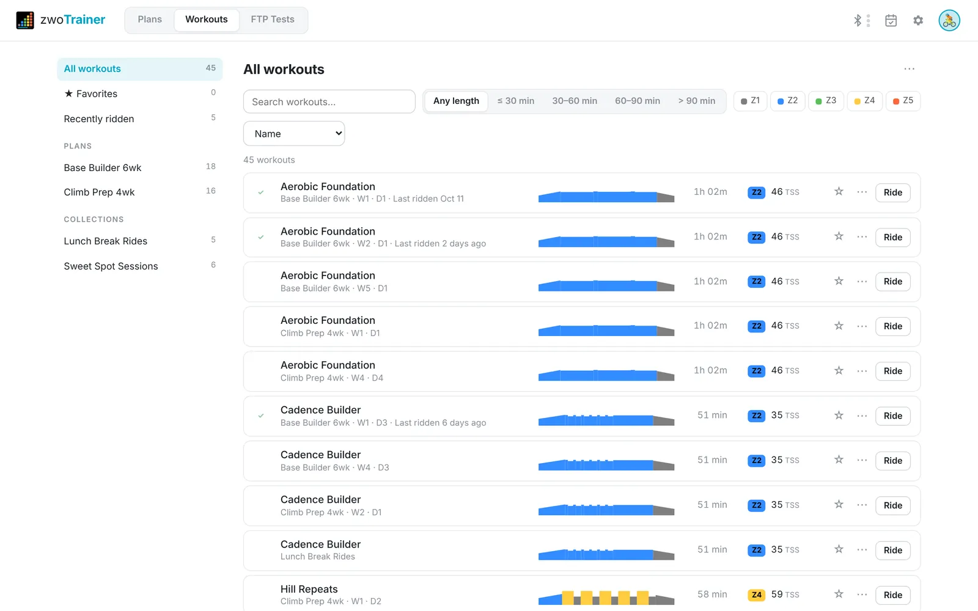
Task: Toggle Z2 zone filter
Action: point(787,101)
